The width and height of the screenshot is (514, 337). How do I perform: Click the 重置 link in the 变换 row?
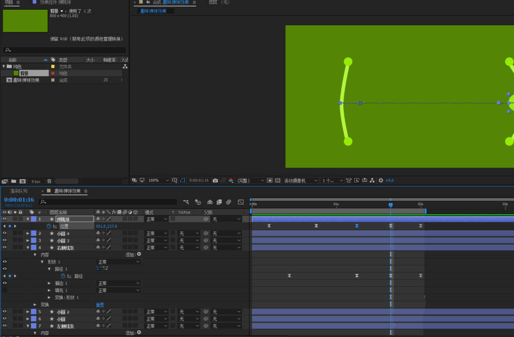point(100,305)
